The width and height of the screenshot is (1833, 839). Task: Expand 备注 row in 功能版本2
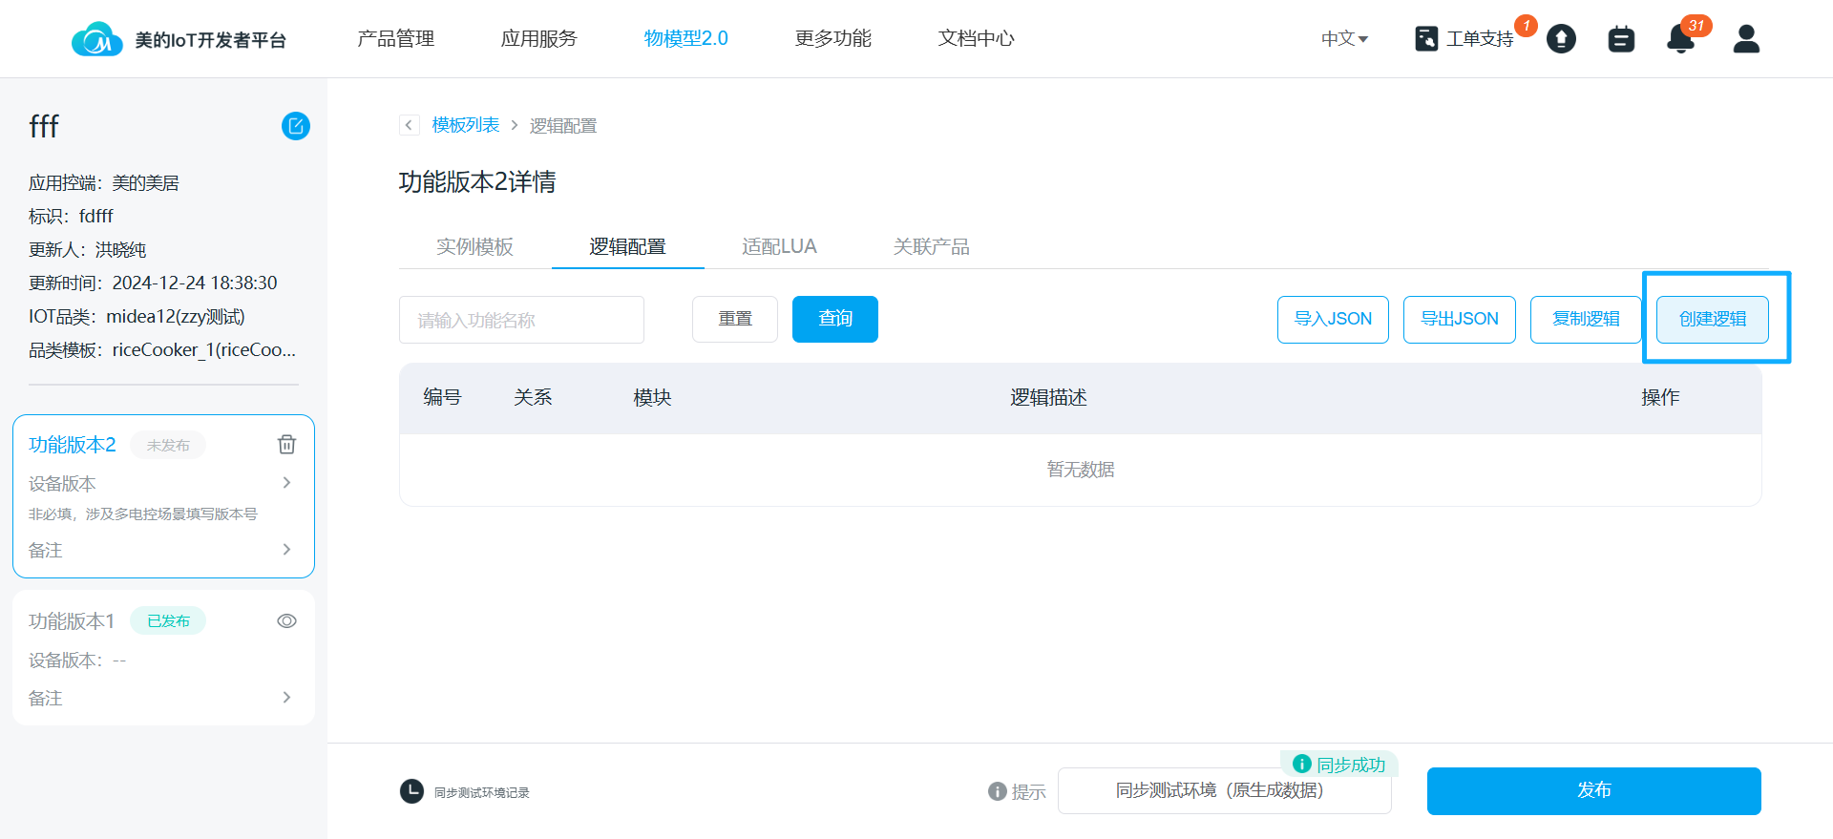point(286,550)
